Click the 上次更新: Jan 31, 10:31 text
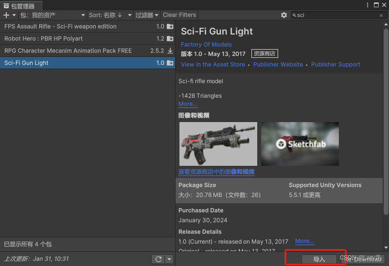 click(x=36, y=259)
